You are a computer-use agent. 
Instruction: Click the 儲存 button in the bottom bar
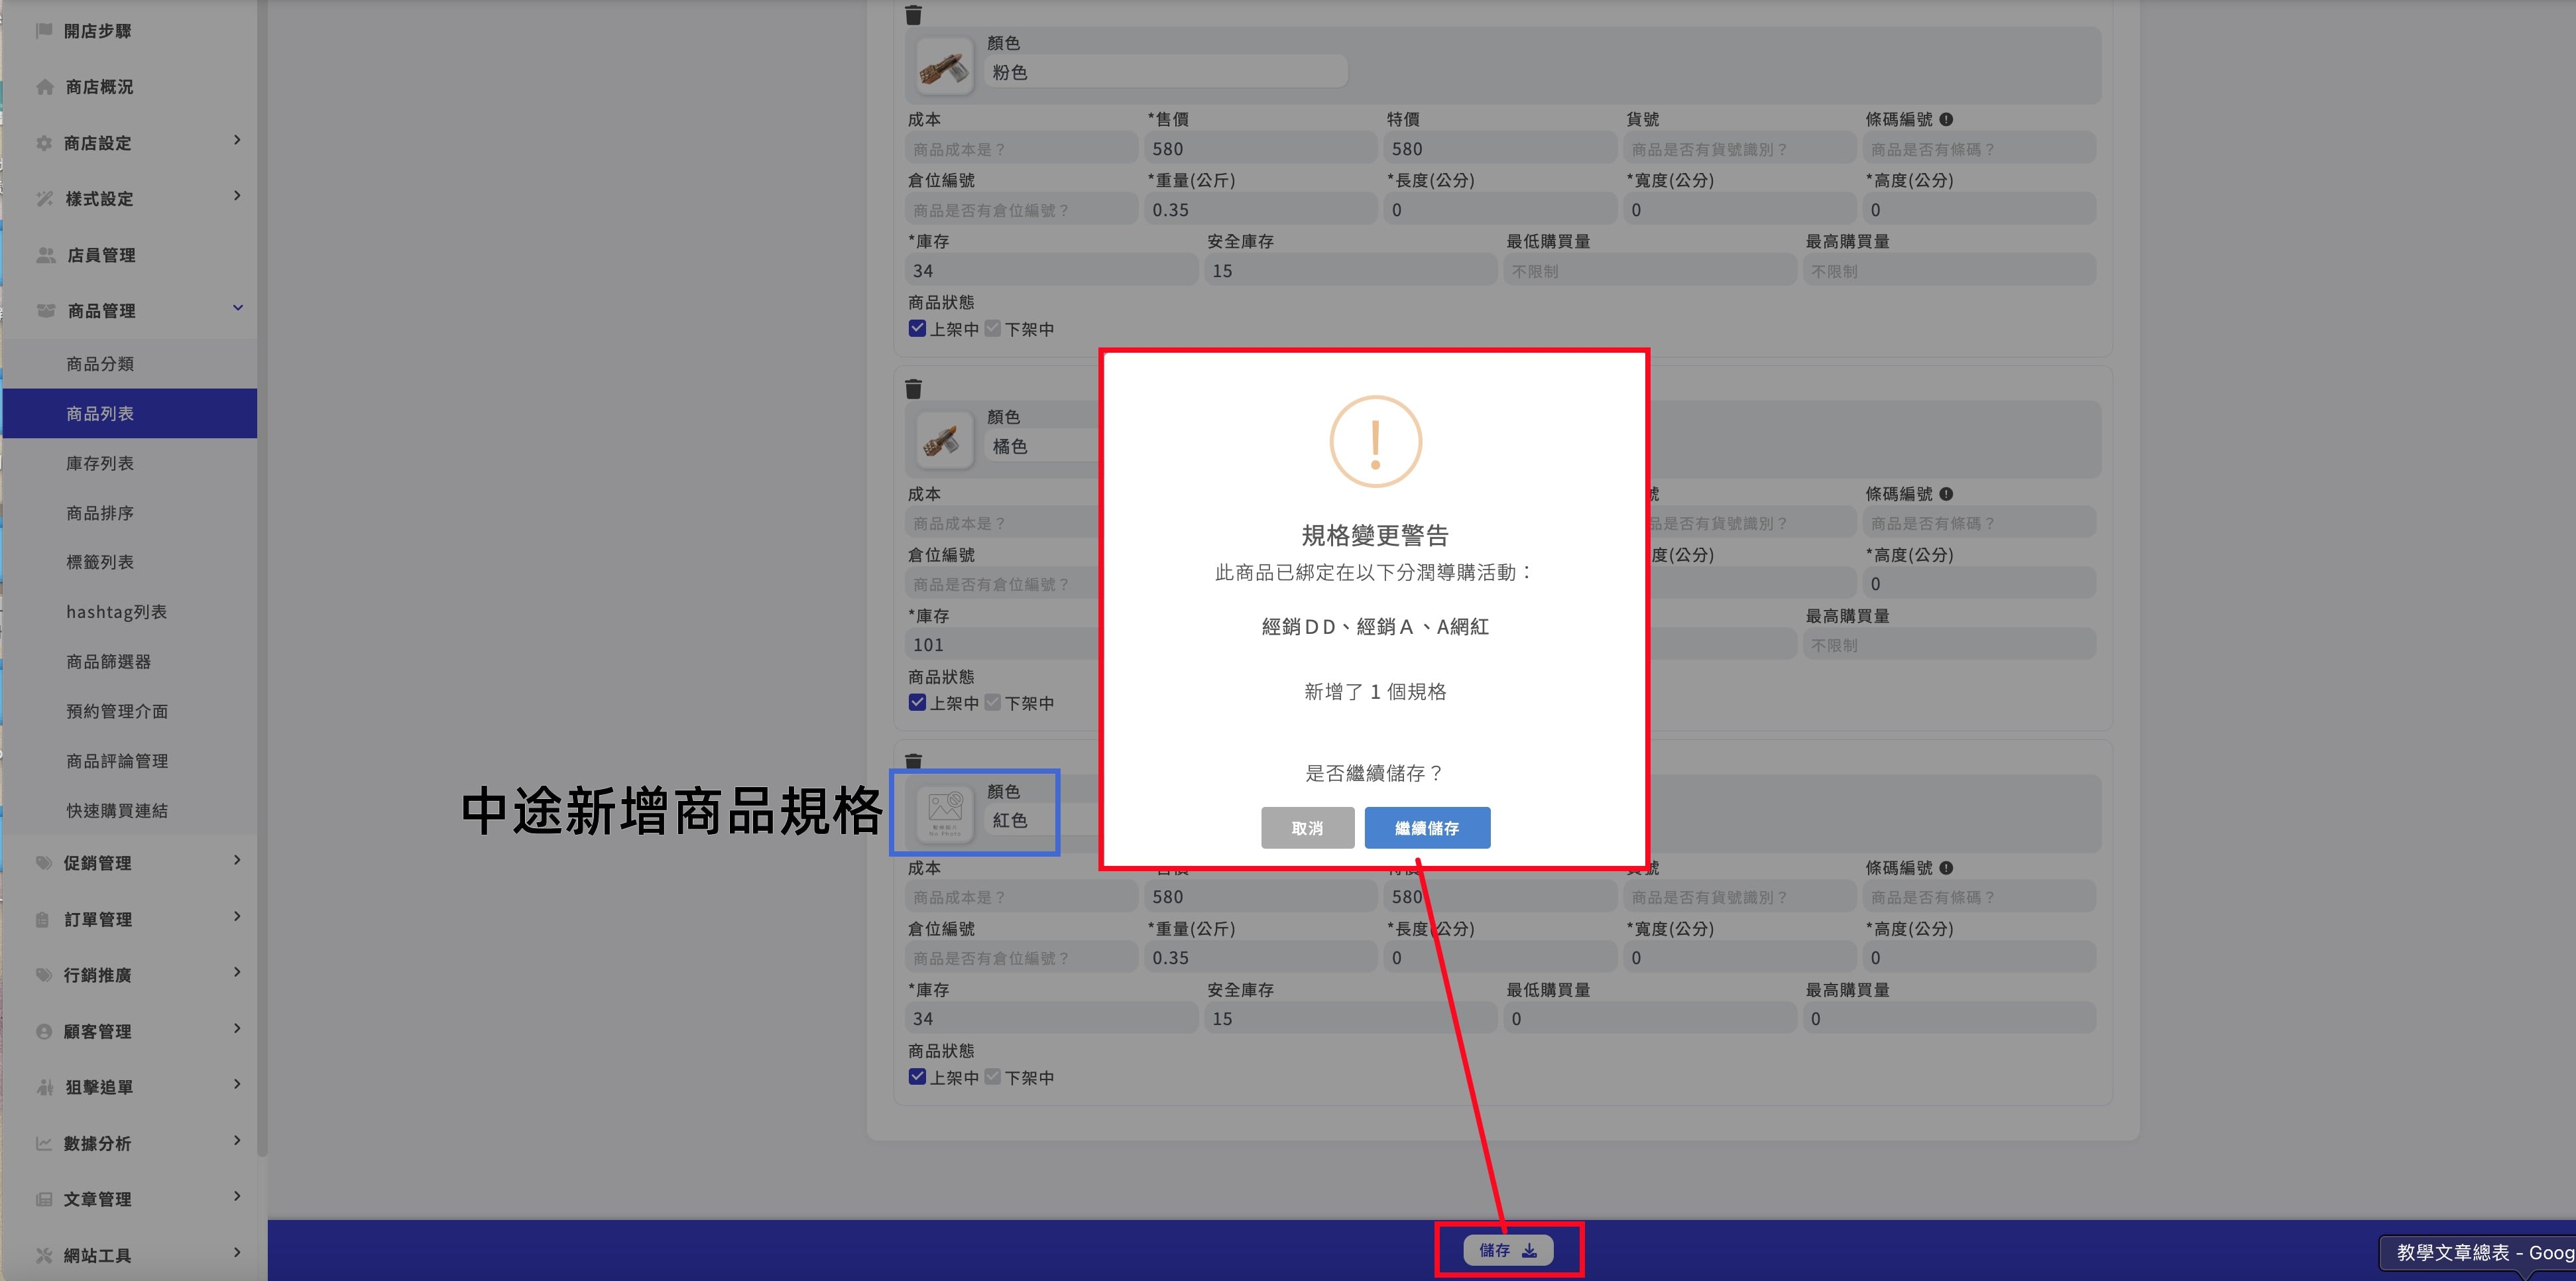pyautogui.click(x=1508, y=1250)
